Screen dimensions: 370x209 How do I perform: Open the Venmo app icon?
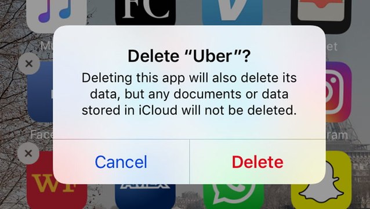233,12
